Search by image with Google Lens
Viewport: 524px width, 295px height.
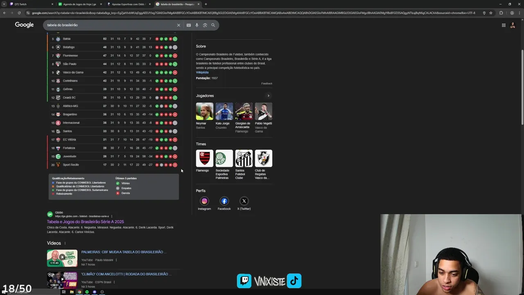click(x=205, y=25)
